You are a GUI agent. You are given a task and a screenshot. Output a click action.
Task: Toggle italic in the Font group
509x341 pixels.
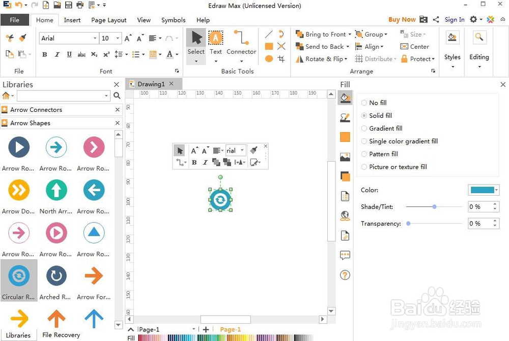pyautogui.click(x=57, y=54)
